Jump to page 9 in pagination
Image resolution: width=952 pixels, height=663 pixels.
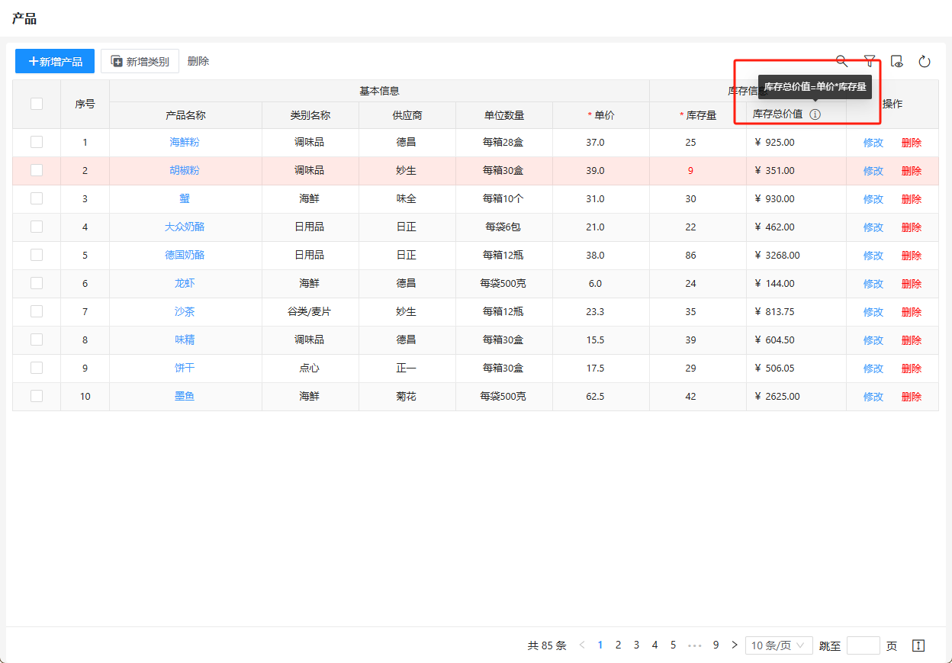716,645
